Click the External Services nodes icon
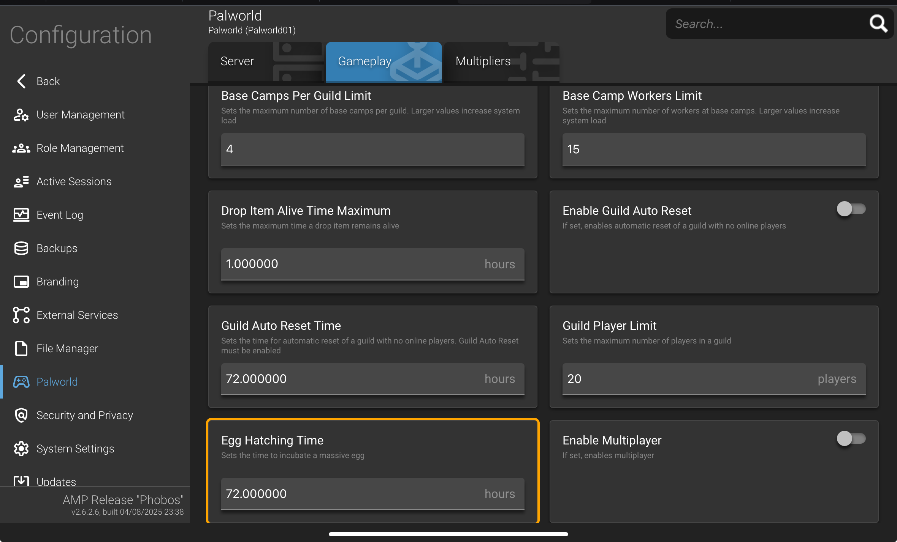Image resolution: width=897 pixels, height=542 pixels. tap(21, 315)
